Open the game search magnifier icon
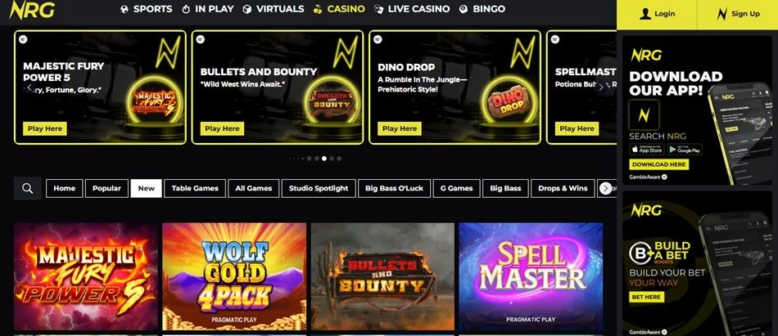The height and width of the screenshot is (336, 778). (x=28, y=188)
